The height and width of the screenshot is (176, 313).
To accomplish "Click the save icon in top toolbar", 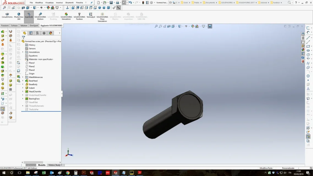I will click(111, 2).
